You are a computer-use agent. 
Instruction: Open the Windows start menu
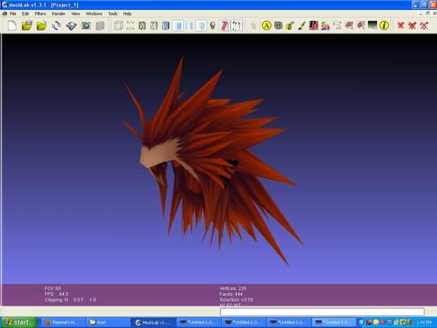19,322
